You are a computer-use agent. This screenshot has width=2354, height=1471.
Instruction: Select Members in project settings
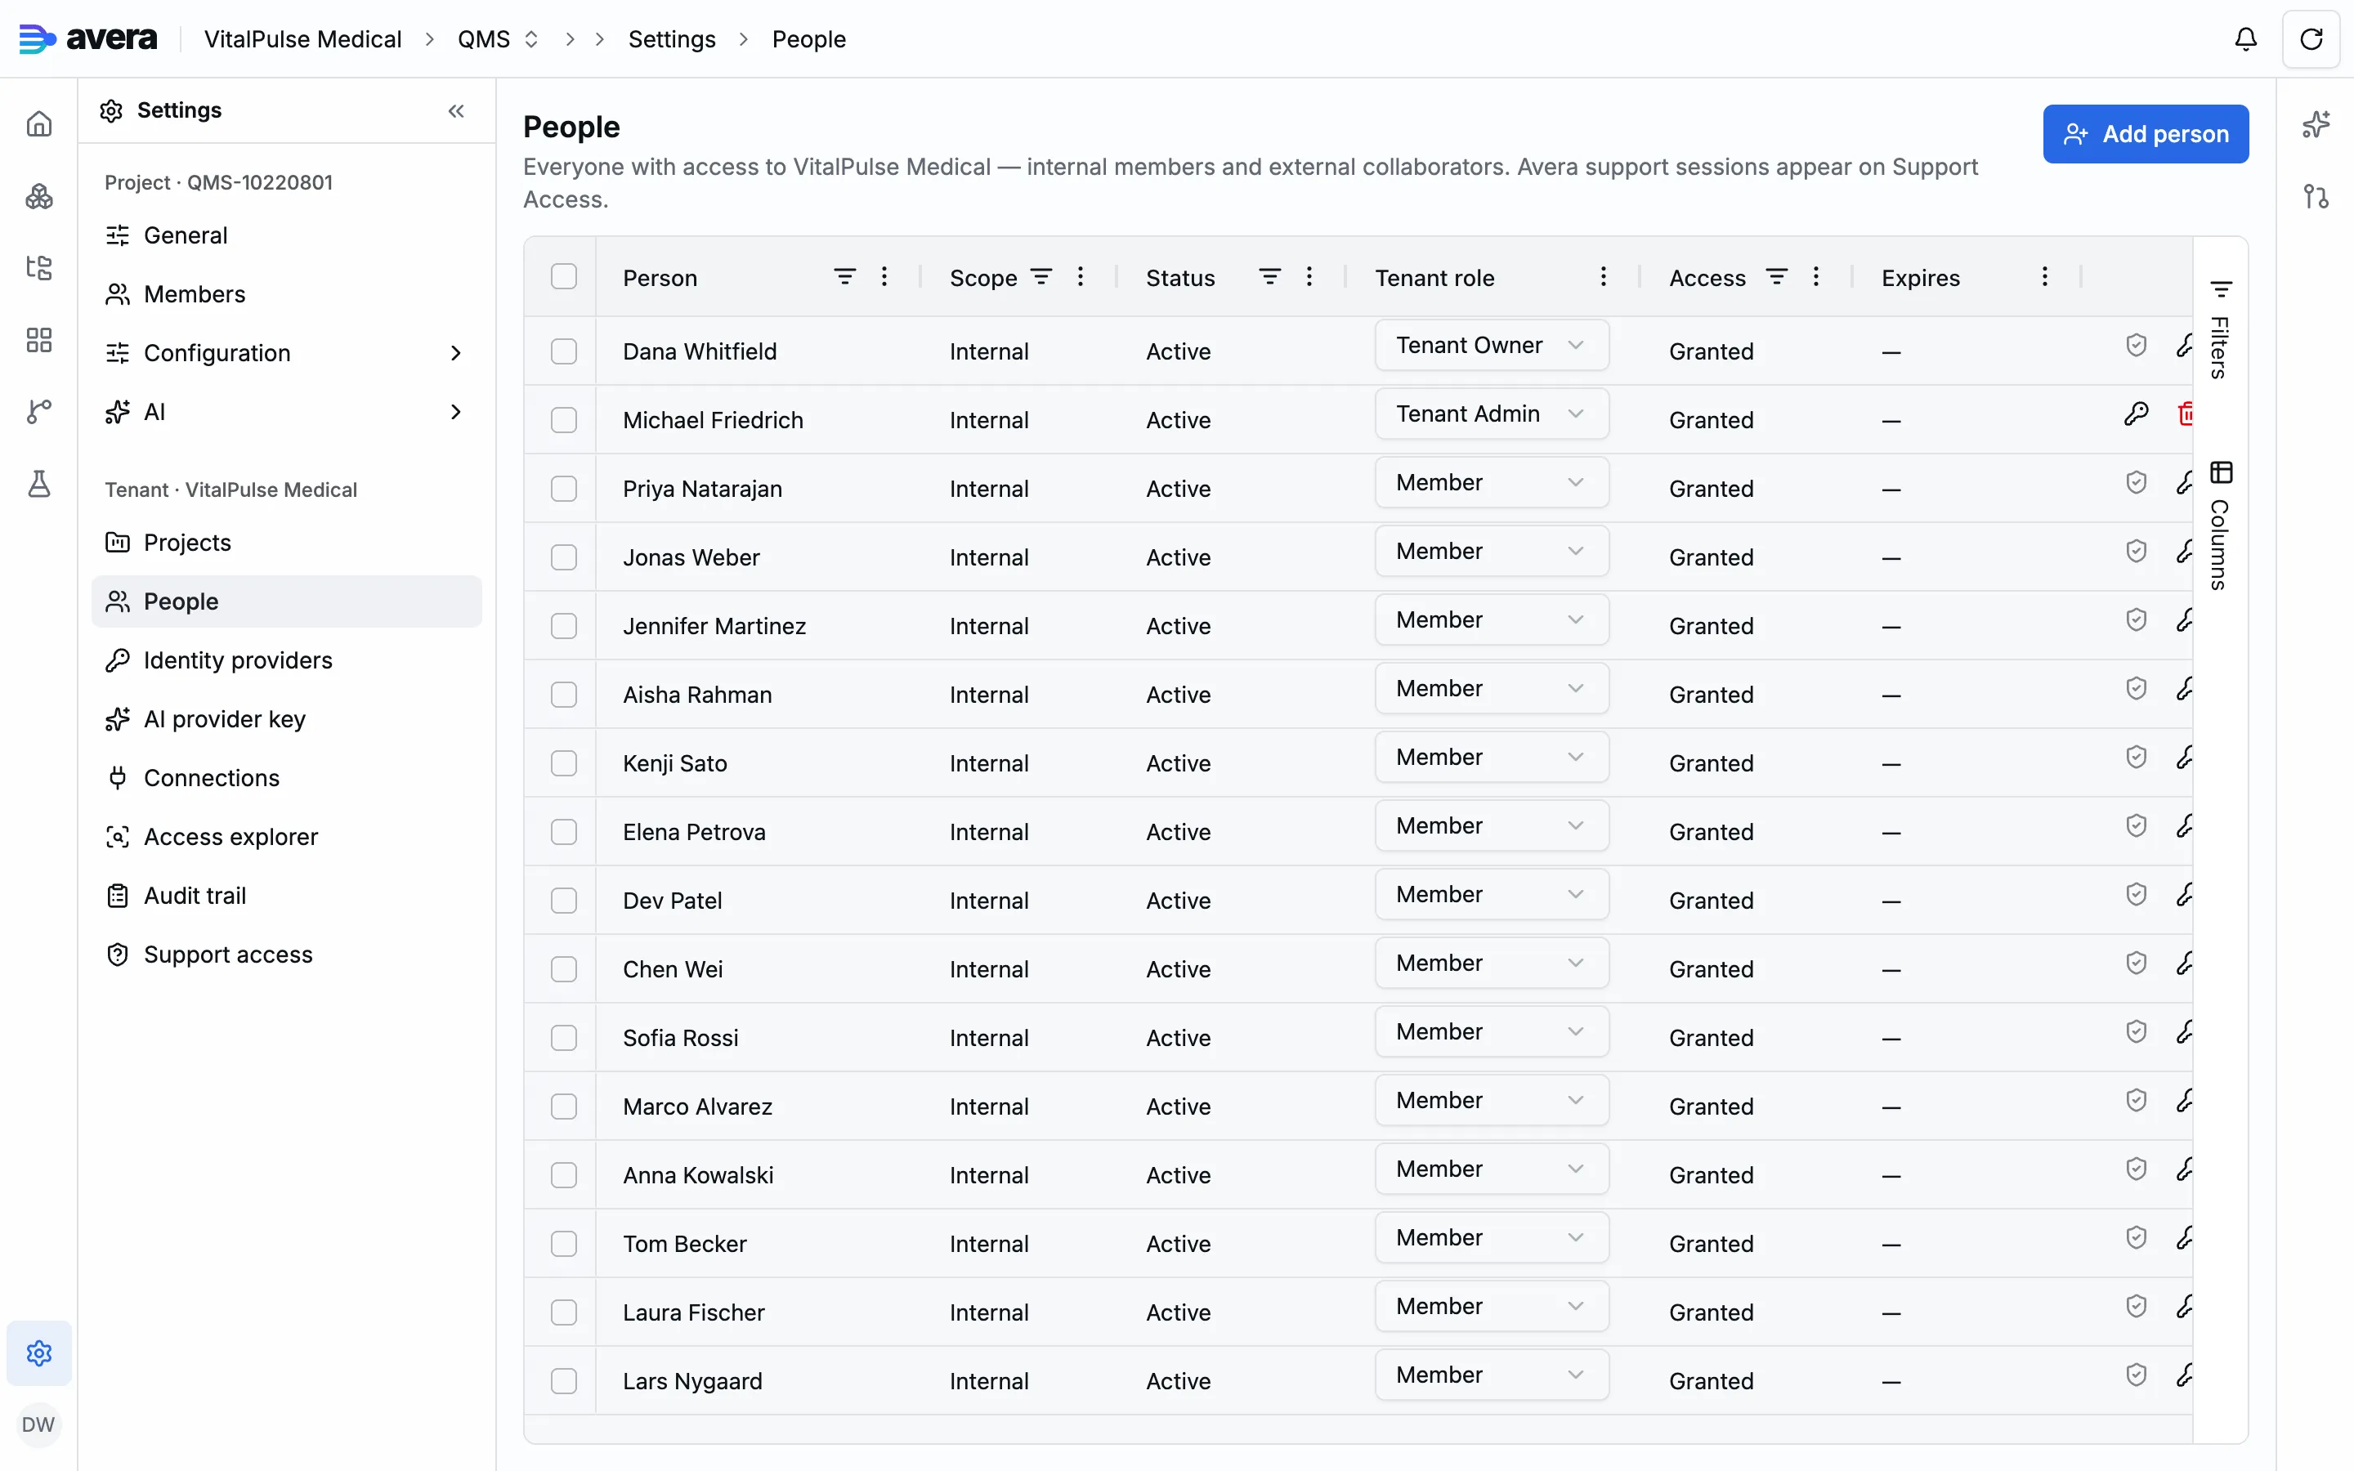tap(286, 294)
